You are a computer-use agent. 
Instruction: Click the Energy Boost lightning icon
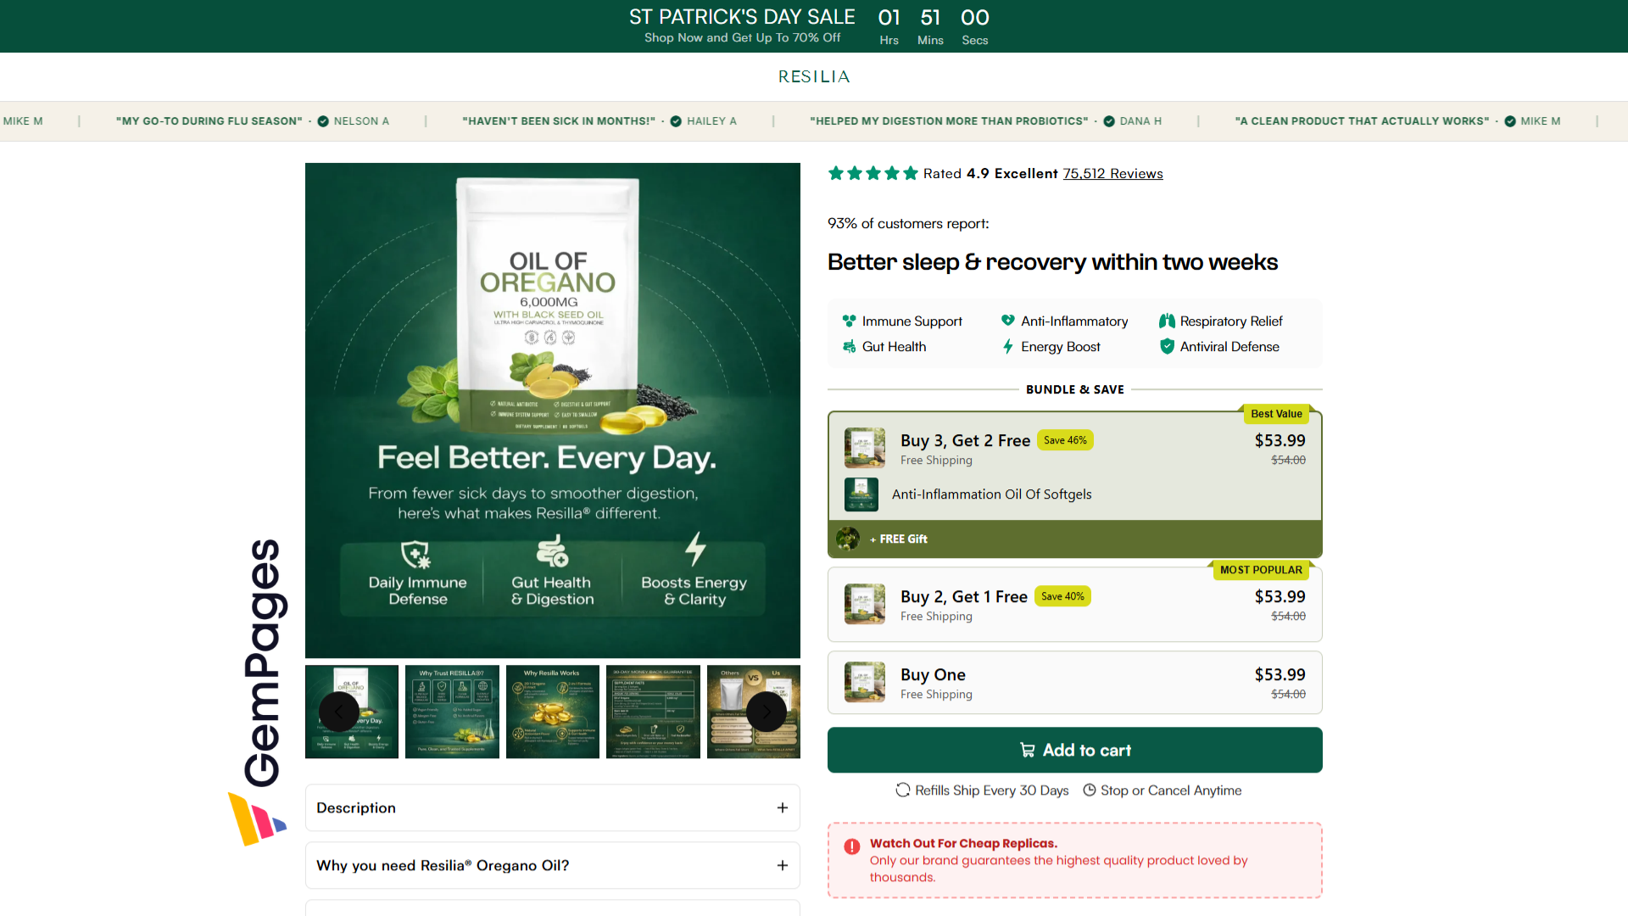tap(1007, 346)
